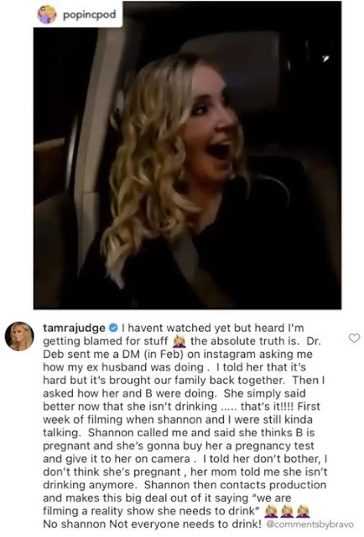This screenshot has width=364, height=537.
Task: Click facepalm emoji after "blamed for stuff"
Action: pos(179,341)
